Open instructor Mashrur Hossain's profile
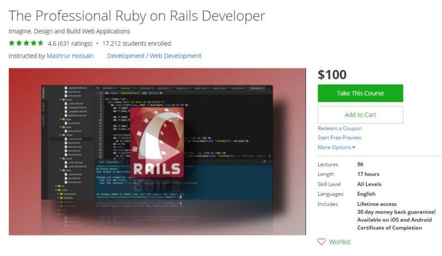 click(x=70, y=56)
